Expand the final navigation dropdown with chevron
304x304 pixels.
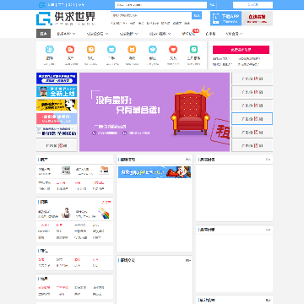(x=234, y=34)
